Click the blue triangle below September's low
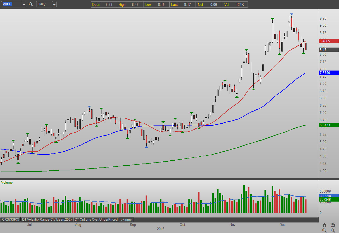Image resolution: width=339 pixels, height=233 pixels. click(146, 147)
